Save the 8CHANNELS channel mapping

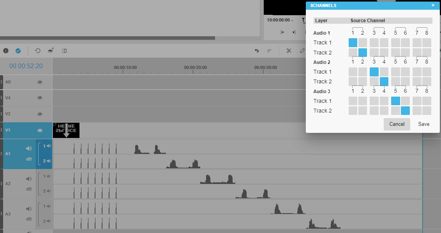coord(423,124)
